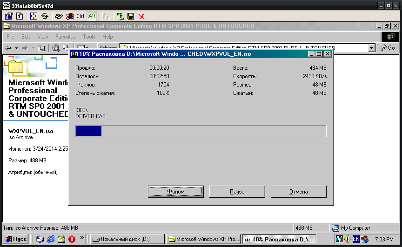Image resolution: width=402 pixels, height=247 pixels.
Task: Click folder icon in Explorer window title bar
Action: [7, 26]
